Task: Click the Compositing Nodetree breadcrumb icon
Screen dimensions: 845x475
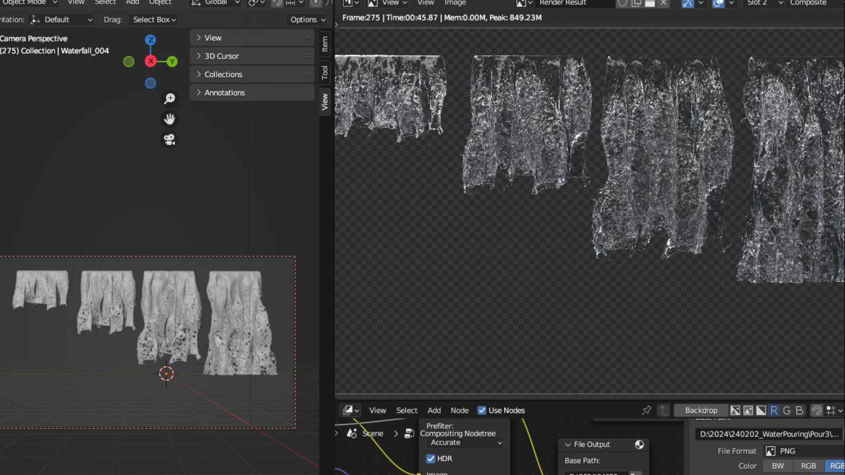Action: 409,434
